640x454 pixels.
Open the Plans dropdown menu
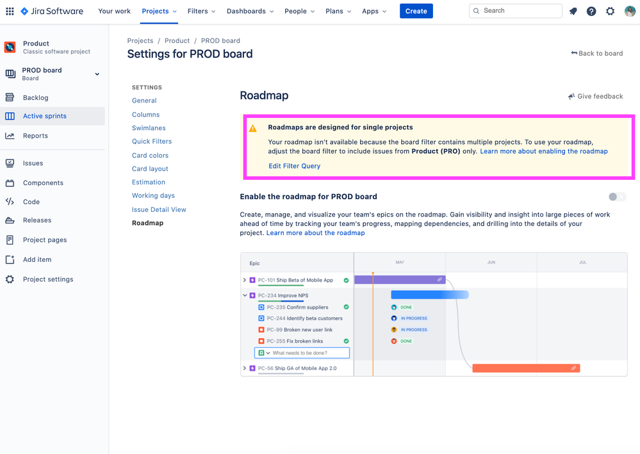click(x=338, y=12)
